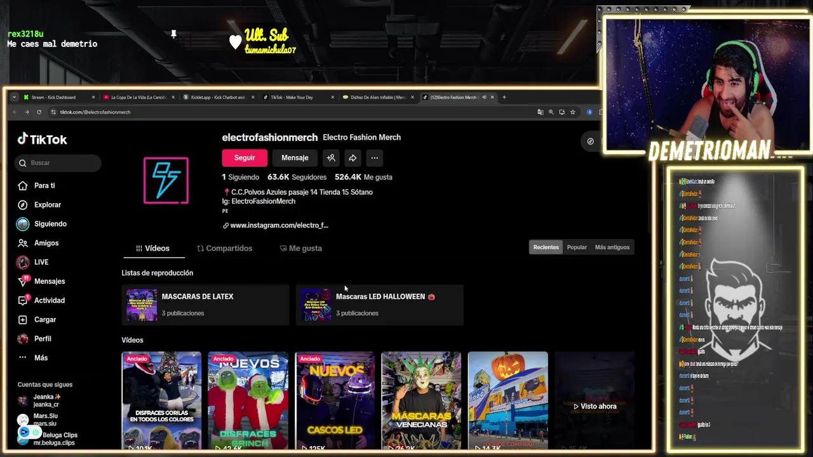Switch to the Compartidos tab

coord(225,248)
